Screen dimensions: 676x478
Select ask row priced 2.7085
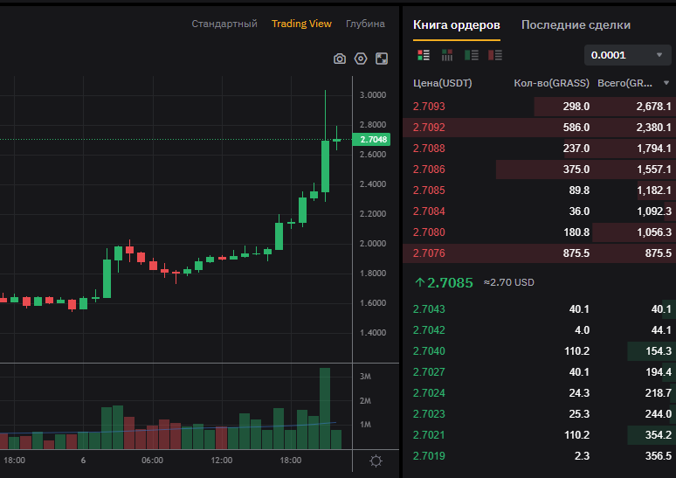point(539,191)
